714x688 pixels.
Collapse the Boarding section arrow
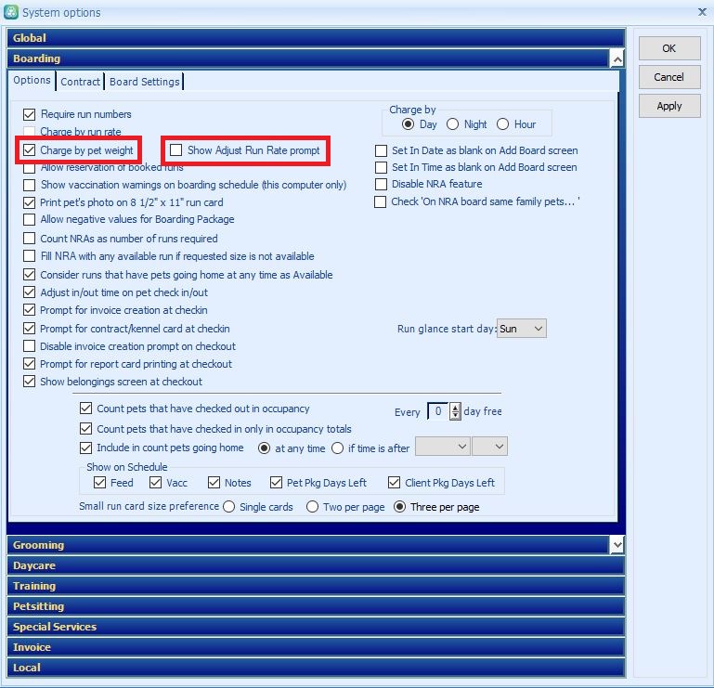[617, 58]
